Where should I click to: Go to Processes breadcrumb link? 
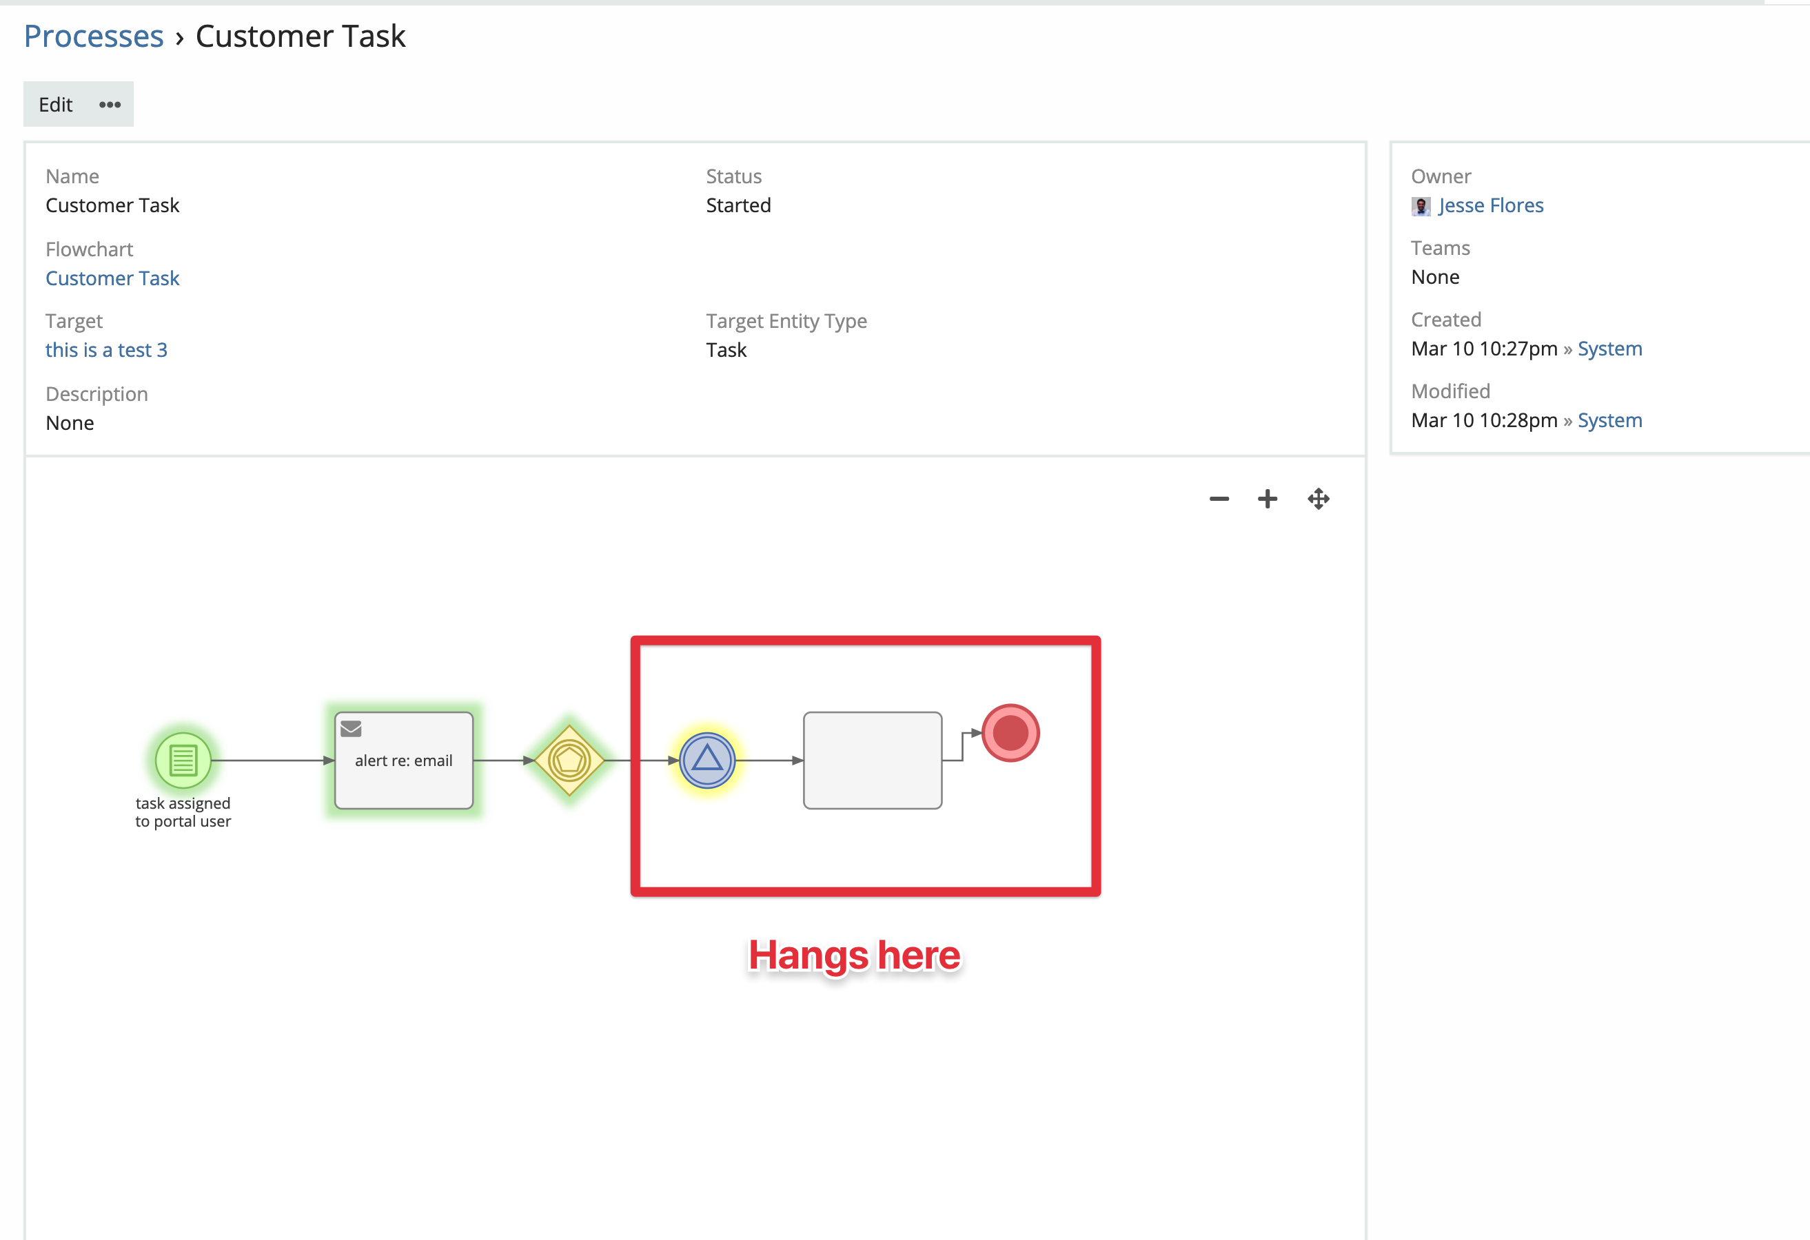point(94,37)
